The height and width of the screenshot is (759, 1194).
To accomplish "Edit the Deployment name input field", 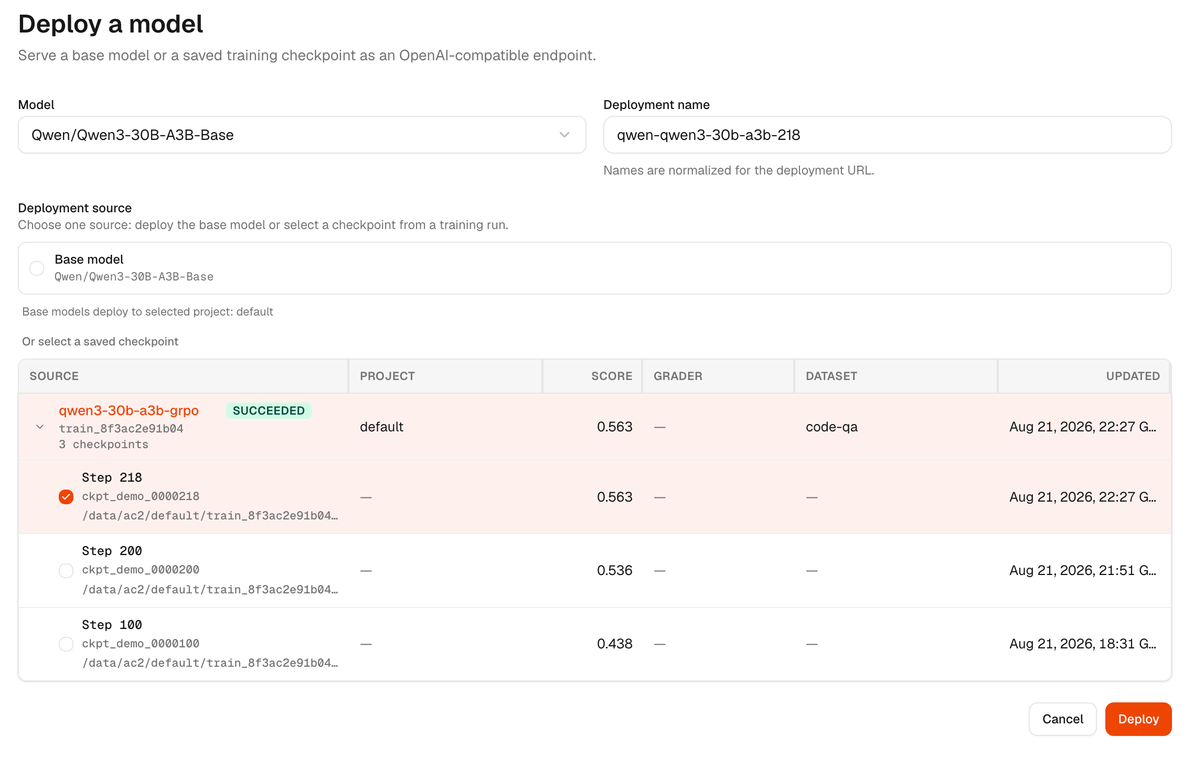I will pos(887,135).
